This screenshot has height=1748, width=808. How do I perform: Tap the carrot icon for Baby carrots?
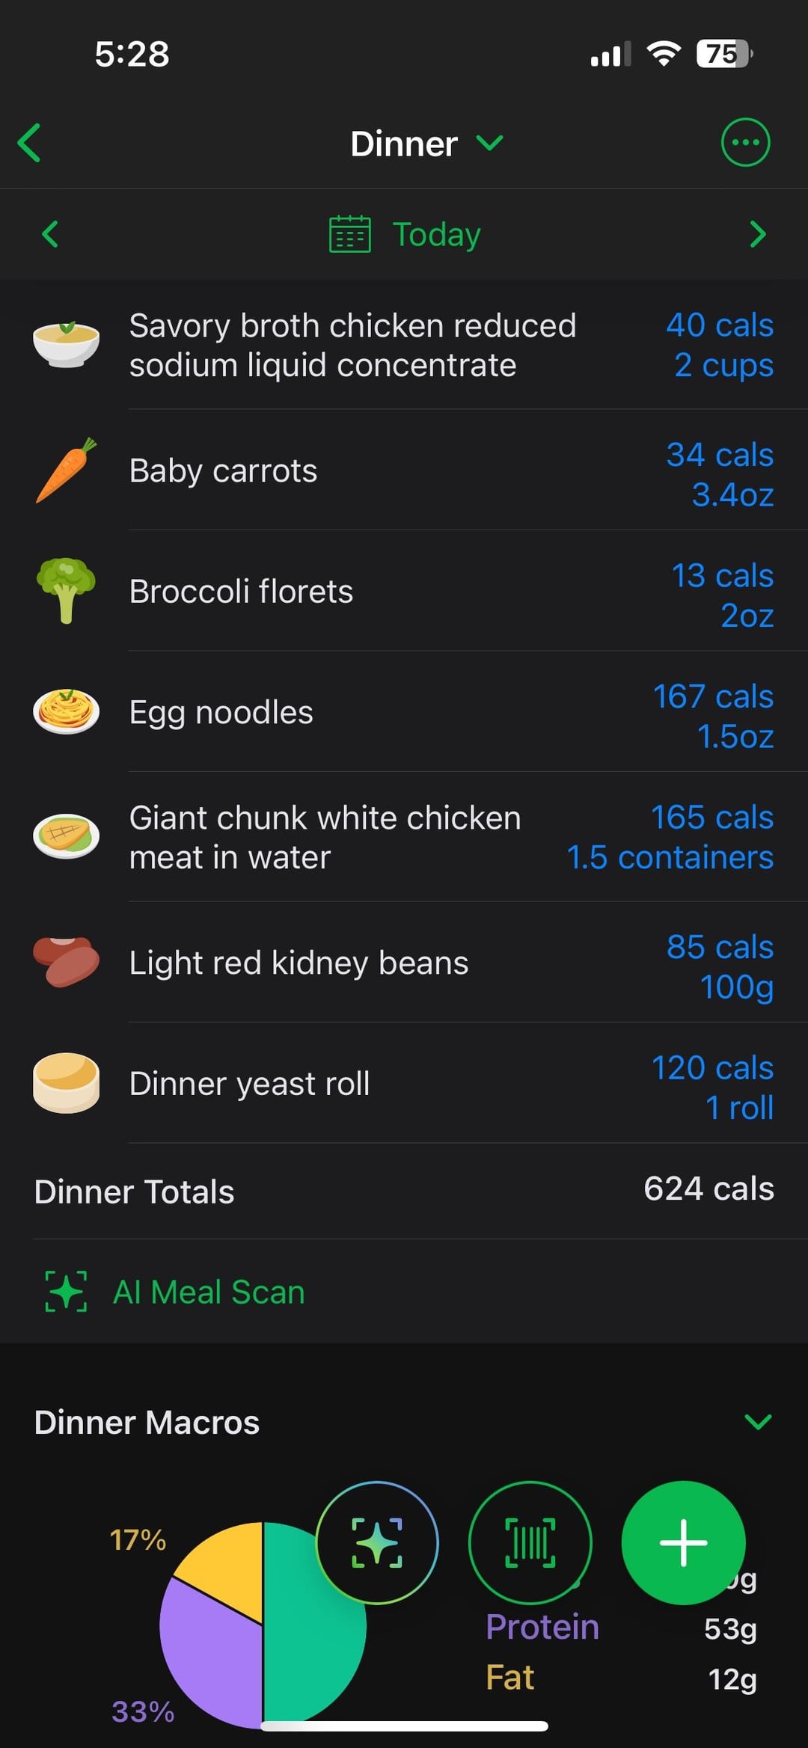[66, 470]
